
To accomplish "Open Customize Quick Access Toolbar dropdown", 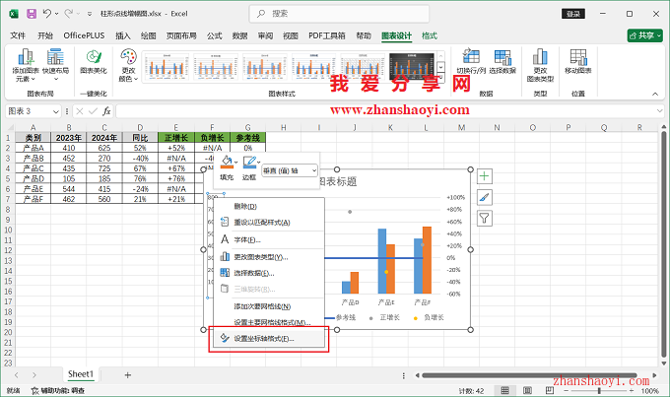I will click(90, 14).
